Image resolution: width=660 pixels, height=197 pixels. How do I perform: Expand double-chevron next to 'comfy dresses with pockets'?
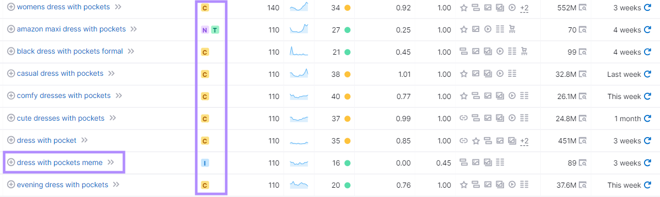tap(119, 96)
